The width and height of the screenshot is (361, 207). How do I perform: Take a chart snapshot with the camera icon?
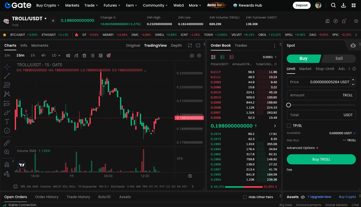point(192,56)
